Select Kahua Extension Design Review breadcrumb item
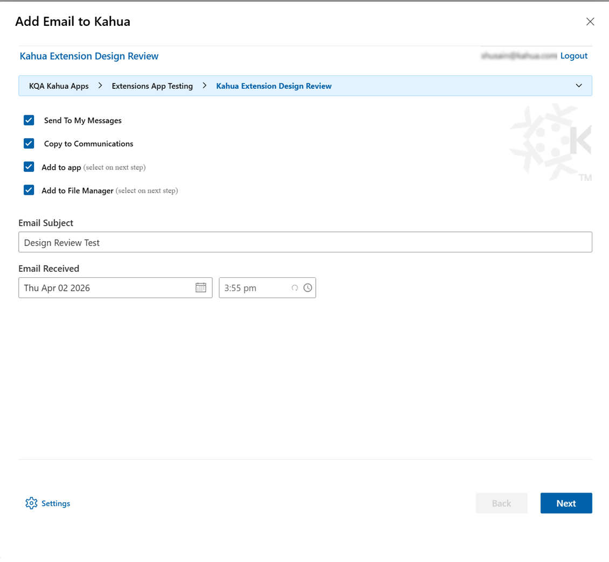Image resolution: width=609 pixels, height=562 pixels. (x=274, y=86)
